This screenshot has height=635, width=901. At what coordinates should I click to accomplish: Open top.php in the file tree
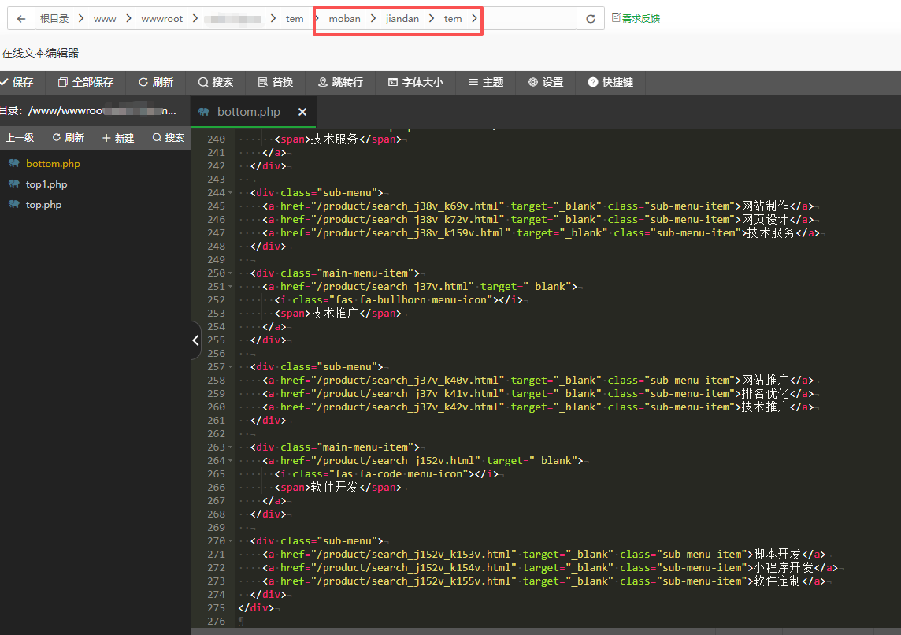[43, 205]
